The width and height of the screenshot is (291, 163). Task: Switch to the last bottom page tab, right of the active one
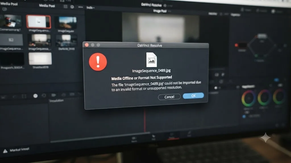(x=189, y=134)
